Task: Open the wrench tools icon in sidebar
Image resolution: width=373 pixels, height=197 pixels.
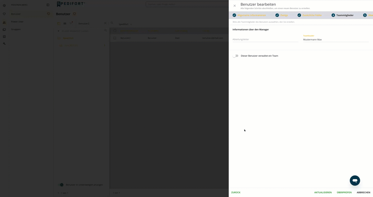Action: pos(4,43)
